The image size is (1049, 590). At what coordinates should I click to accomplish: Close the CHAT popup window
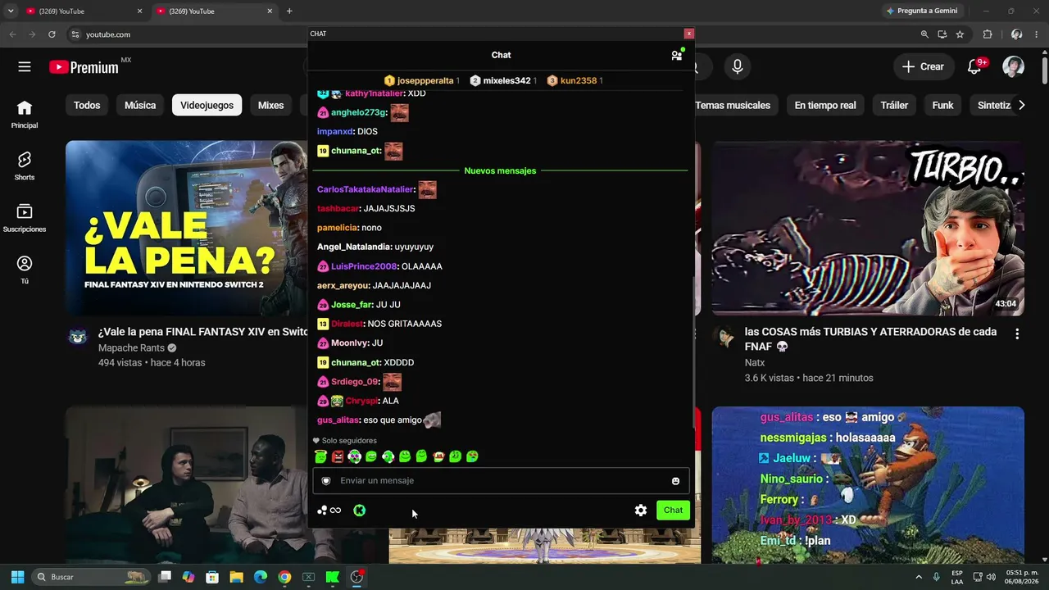tap(689, 34)
